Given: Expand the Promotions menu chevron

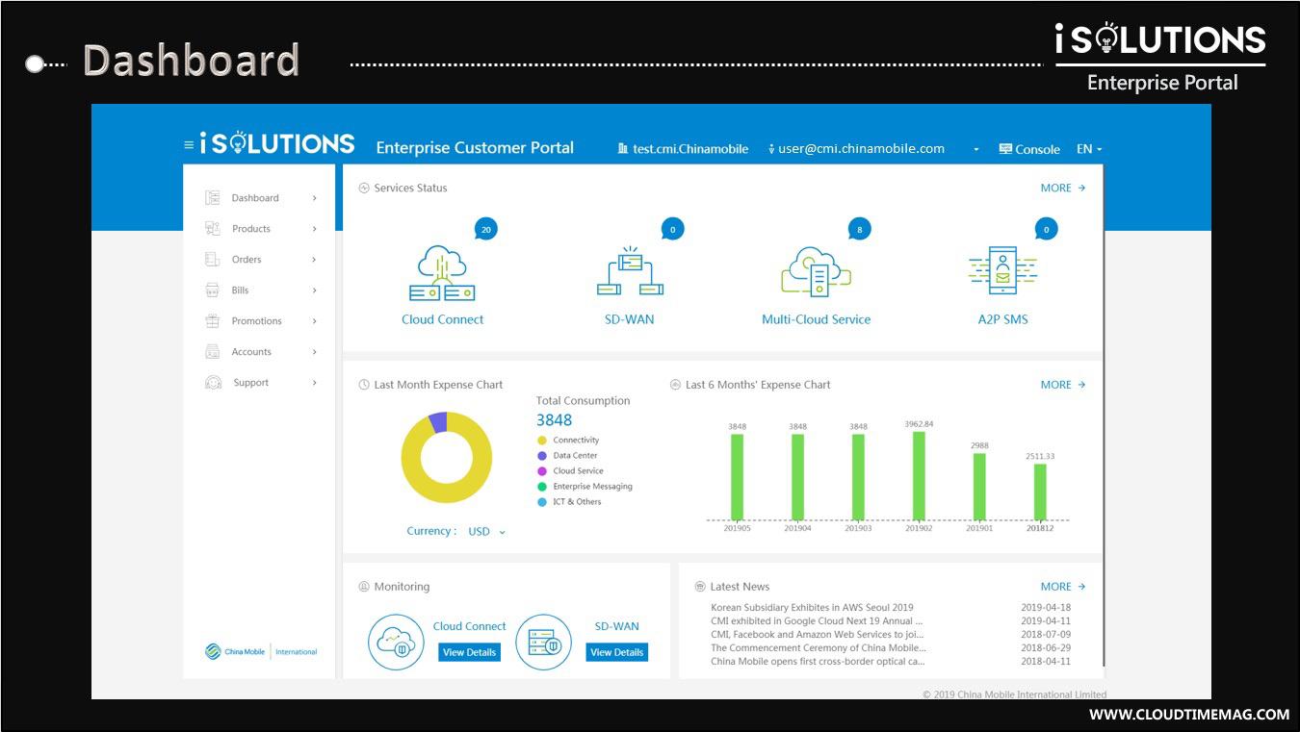Looking at the screenshot, I should (x=314, y=321).
